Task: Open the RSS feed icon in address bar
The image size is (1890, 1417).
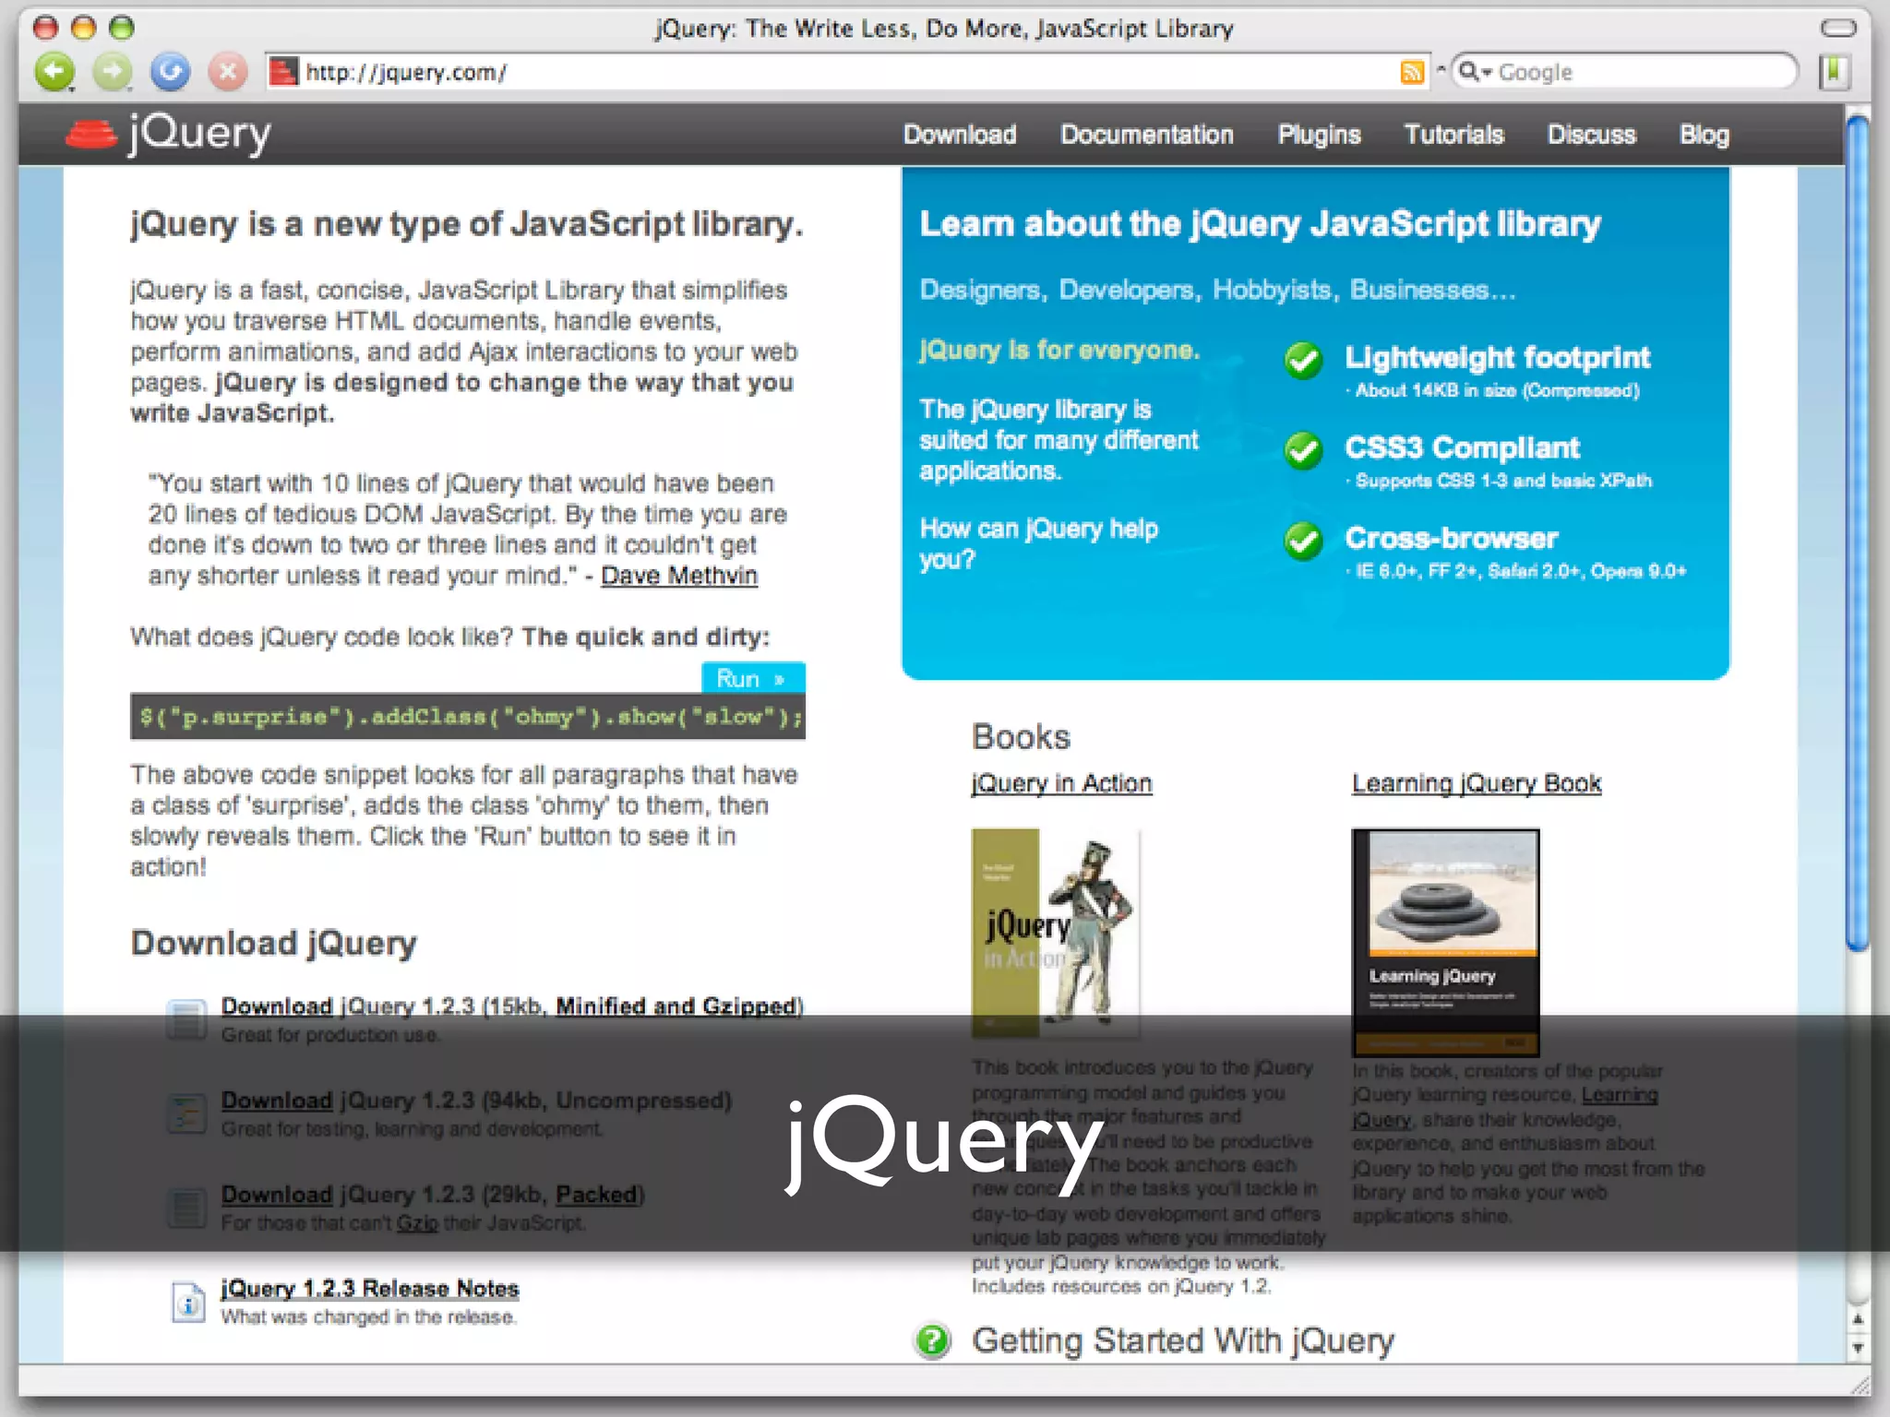Action: 1411,72
